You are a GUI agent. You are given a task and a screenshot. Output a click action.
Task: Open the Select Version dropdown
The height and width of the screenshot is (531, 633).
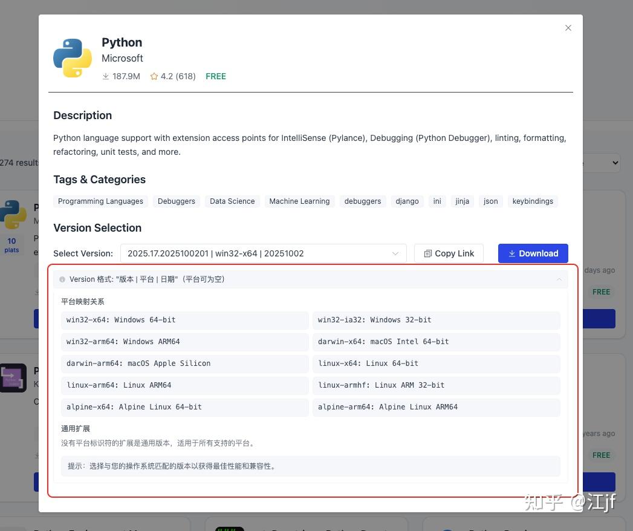(x=263, y=253)
